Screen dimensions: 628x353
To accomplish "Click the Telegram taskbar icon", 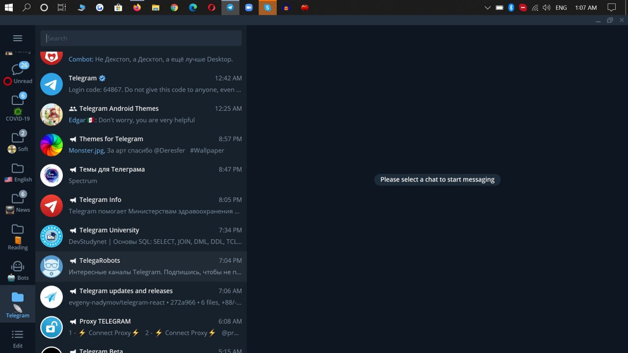I will tap(230, 7).
